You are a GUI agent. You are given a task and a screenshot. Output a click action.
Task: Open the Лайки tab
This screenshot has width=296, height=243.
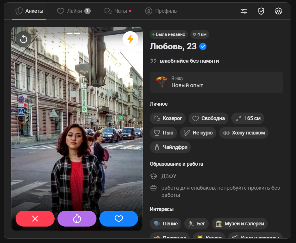tap(74, 11)
